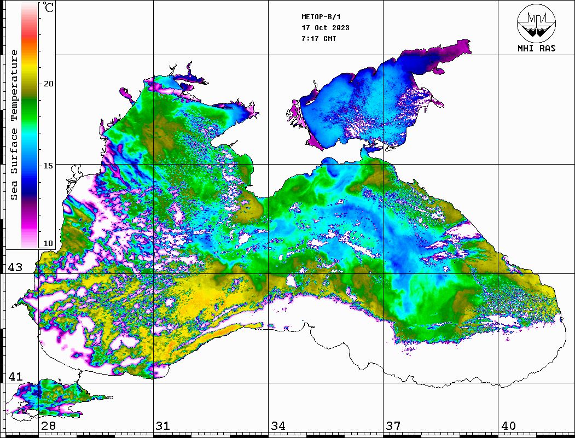Click the '17 Oct 2023' date text
Viewport: 575px width, 438px height.
click(326, 28)
